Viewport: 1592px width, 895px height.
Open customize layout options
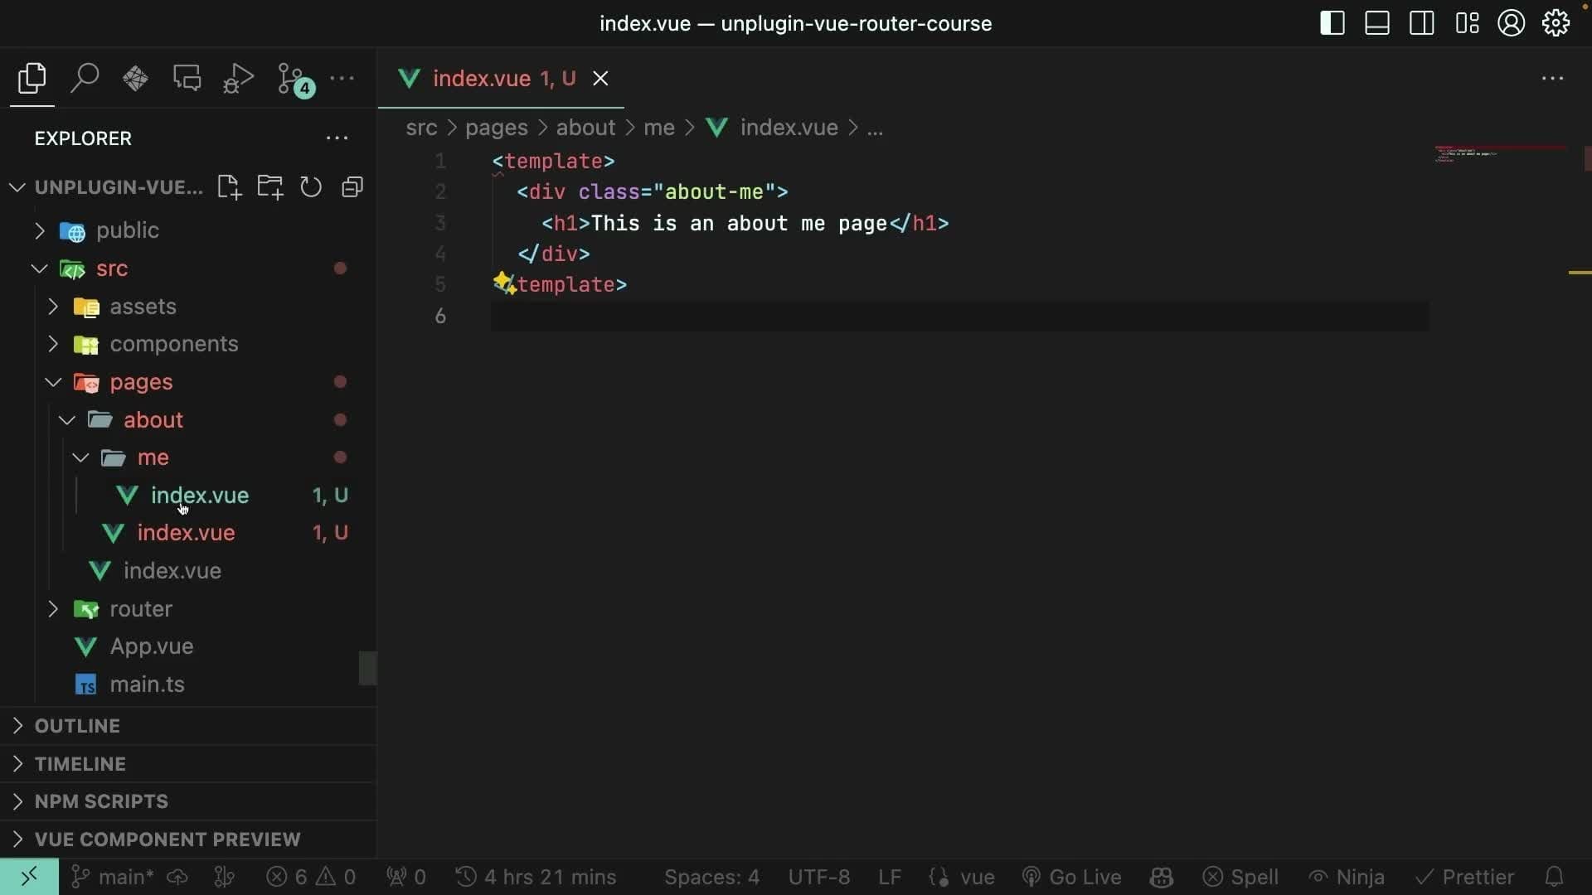[x=1467, y=23]
